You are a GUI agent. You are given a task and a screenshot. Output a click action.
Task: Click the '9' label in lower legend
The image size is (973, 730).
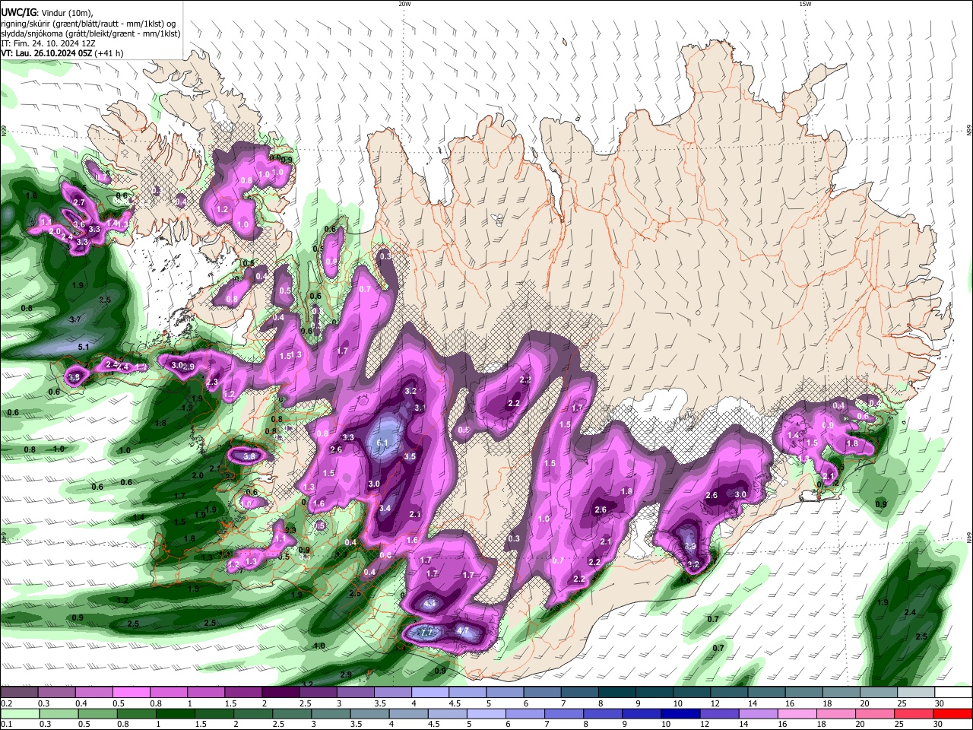click(625, 724)
